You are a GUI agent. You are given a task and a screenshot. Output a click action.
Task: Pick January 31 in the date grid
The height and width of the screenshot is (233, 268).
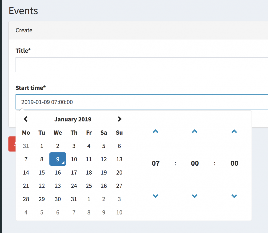point(74,199)
